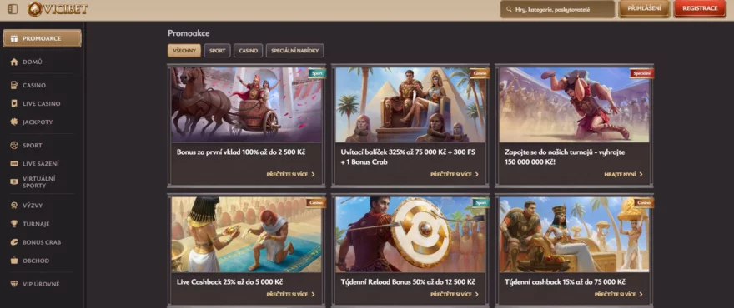The height and width of the screenshot is (308, 734).
Task: Open Live Casino in sidebar
Action: pyautogui.click(x=43, y=103)
